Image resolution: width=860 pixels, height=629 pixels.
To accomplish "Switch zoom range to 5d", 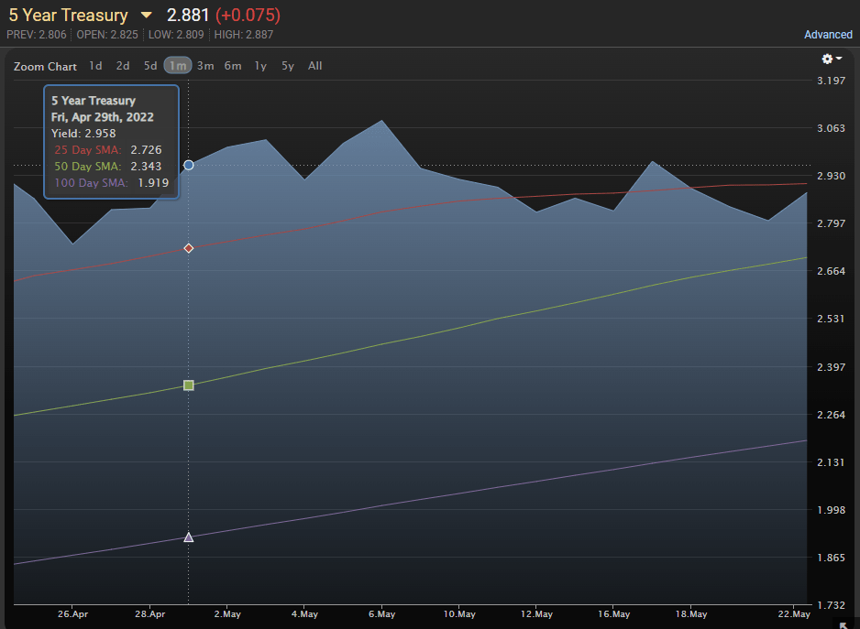I will click(x=150, y=66).
